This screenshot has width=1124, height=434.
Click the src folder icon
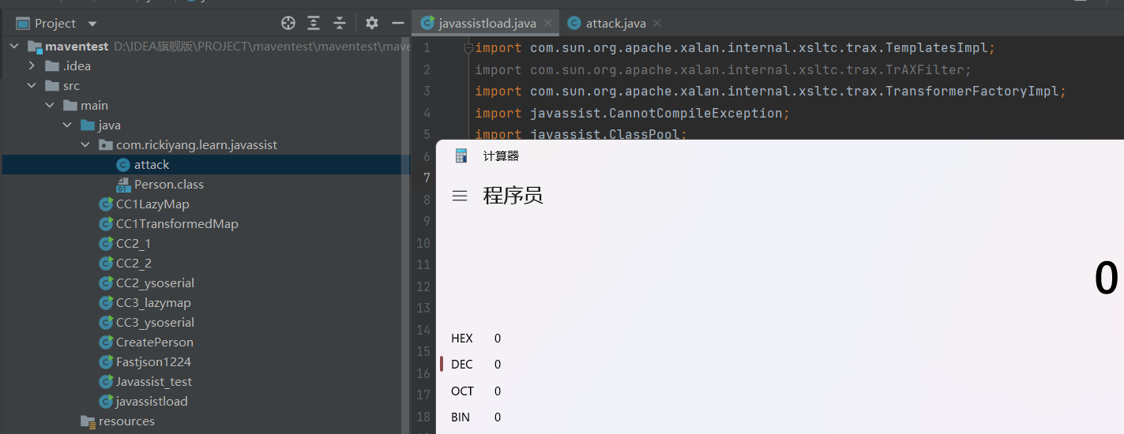pos(51,86)
